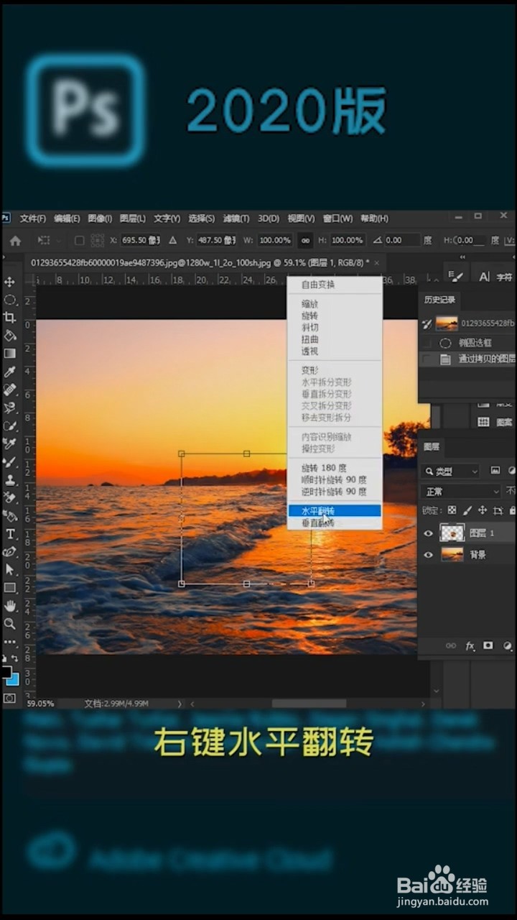Viewport: 517px width, 920px height.
Task: Select the Move tool
Action: click(x=10, y=282)
